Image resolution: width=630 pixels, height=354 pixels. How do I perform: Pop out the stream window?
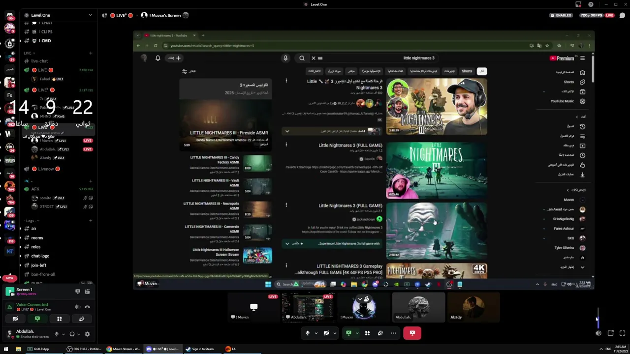click(x=610, y=333)
